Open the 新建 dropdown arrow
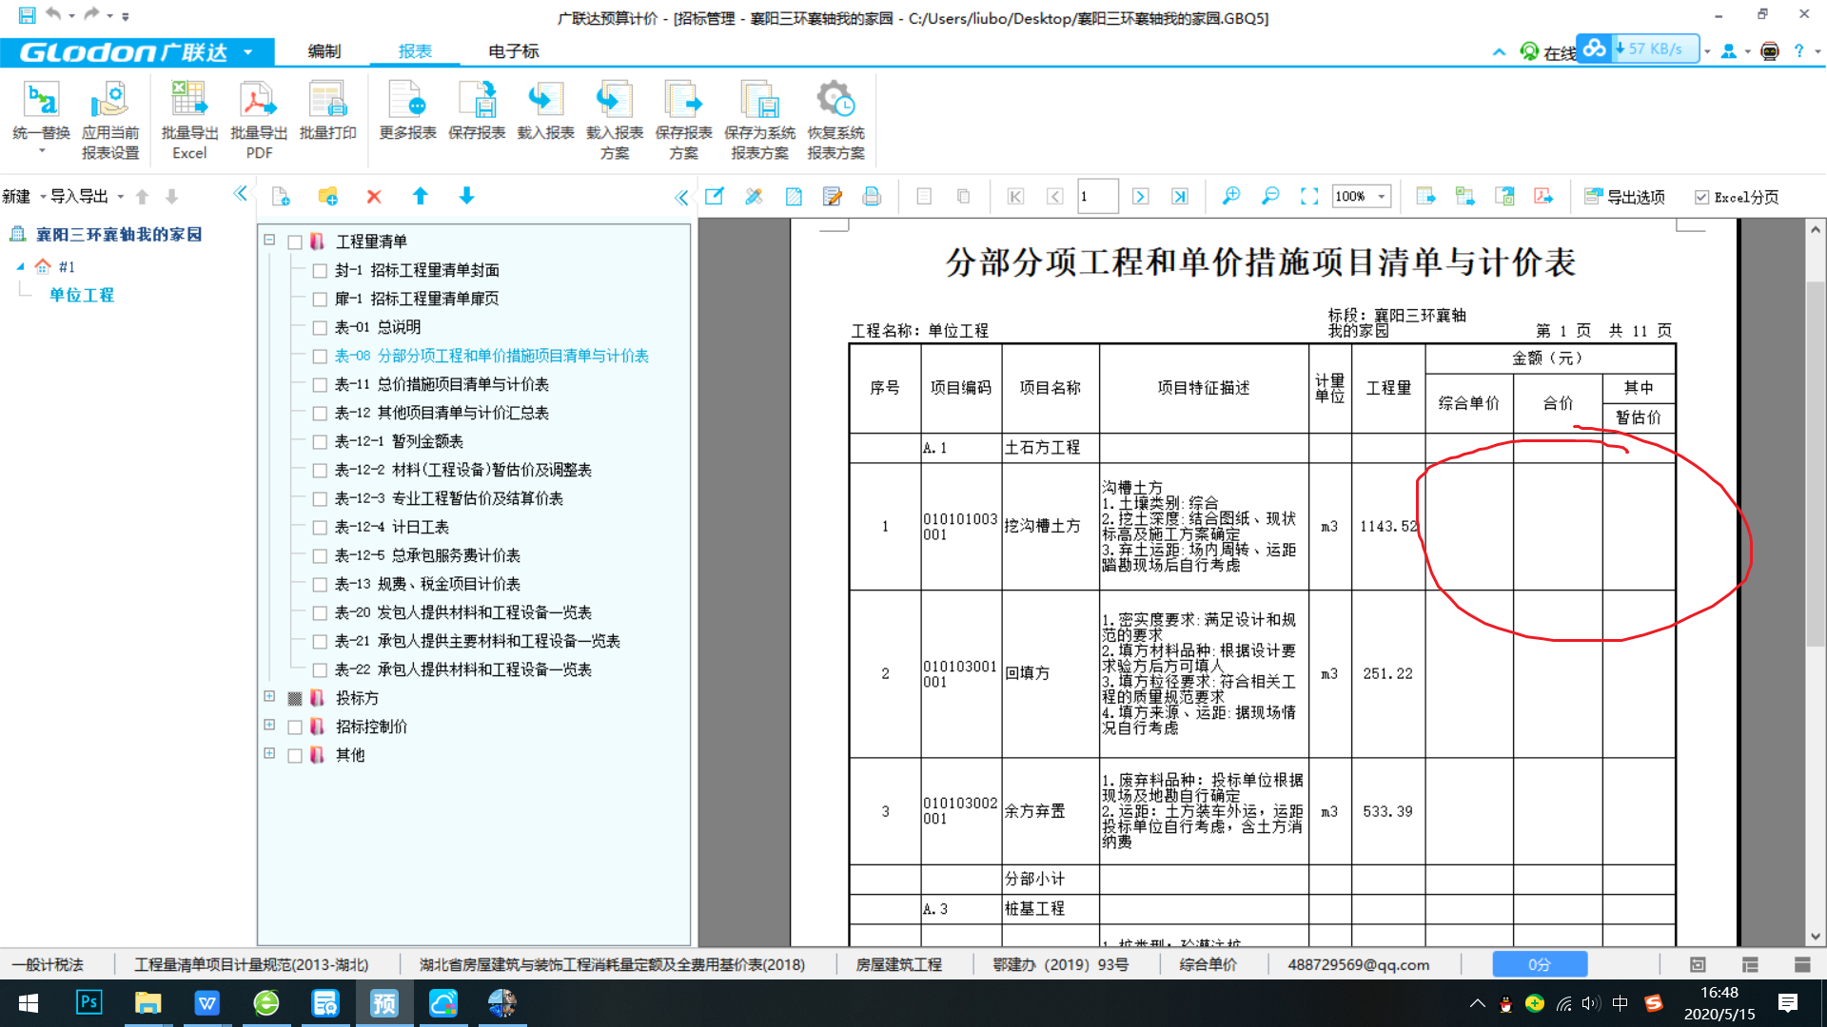Image resolution: width=1827 pixels, height=1027 pixels. coord(43,197)
